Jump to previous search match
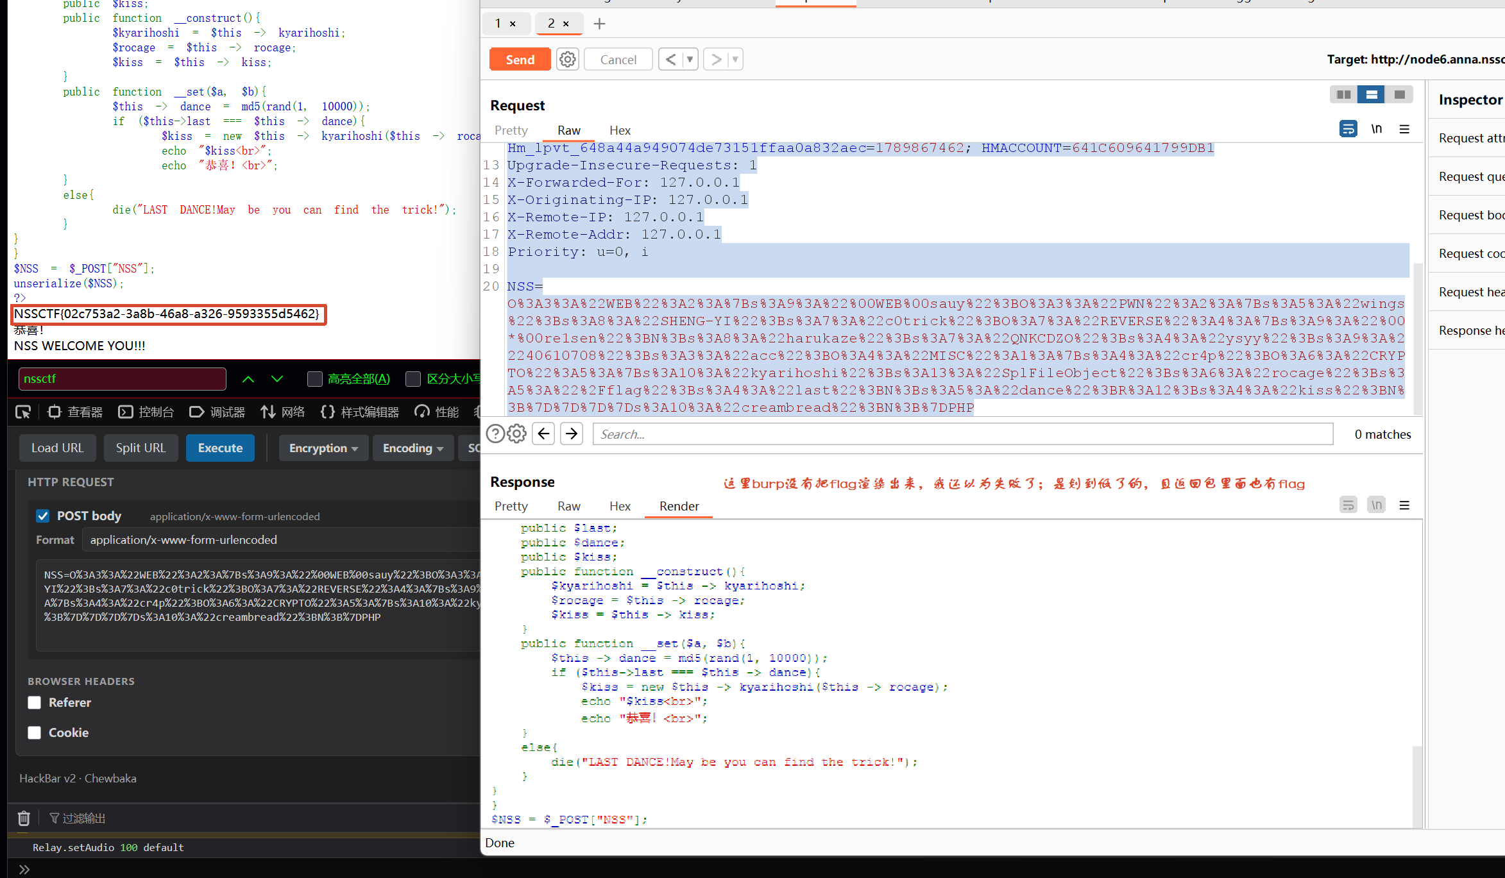1505x878 pixels. (x=543, y=434)
